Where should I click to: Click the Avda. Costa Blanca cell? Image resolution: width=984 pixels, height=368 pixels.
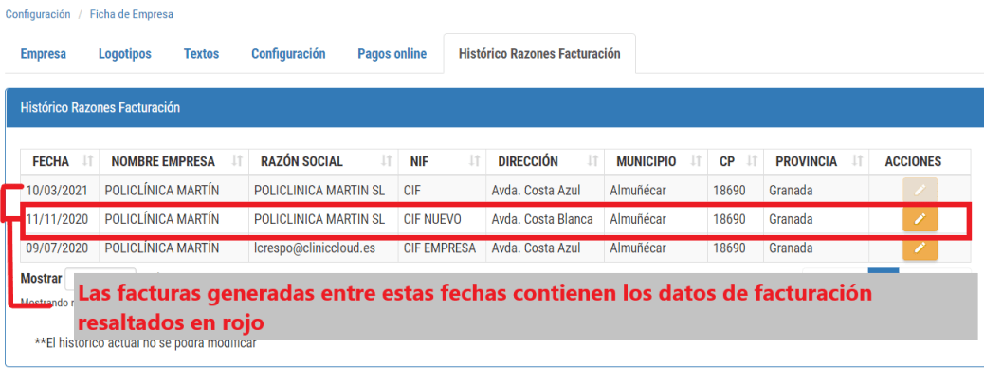pyautogui.click(x=545, y=219)
